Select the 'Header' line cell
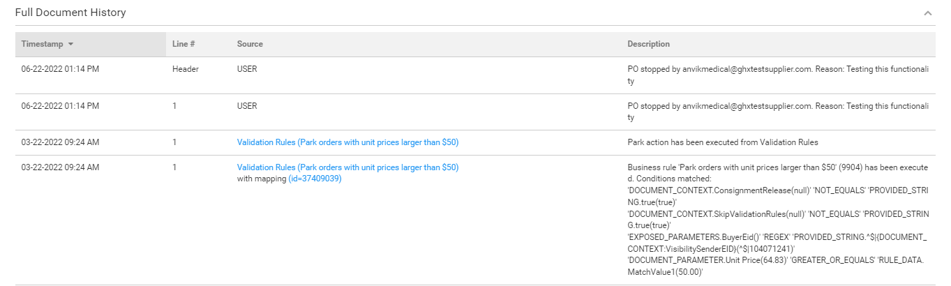951x286 pixels. click(x=186, y=70)
